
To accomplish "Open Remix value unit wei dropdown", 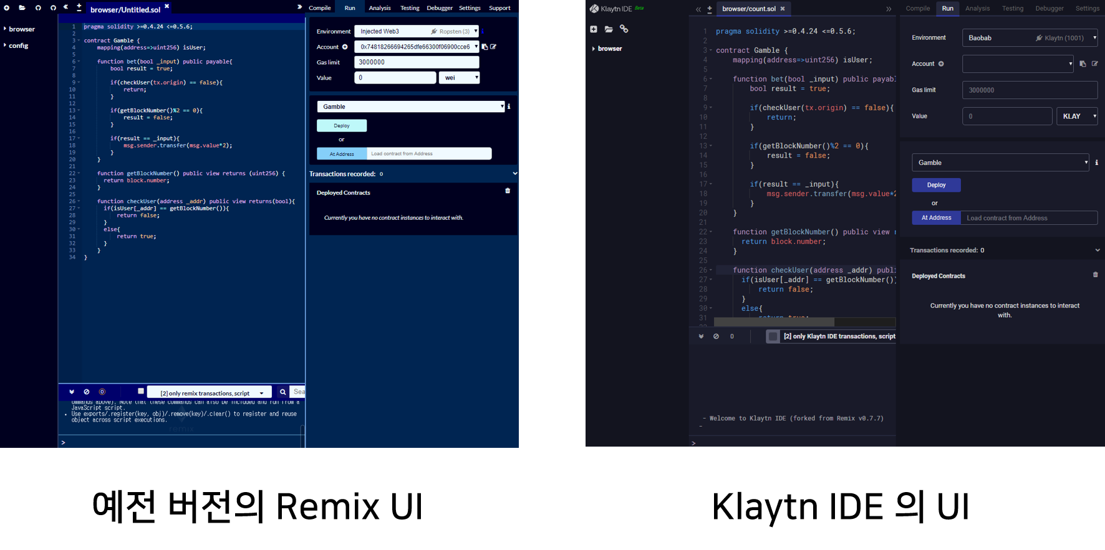I will (x=459, y=78).
